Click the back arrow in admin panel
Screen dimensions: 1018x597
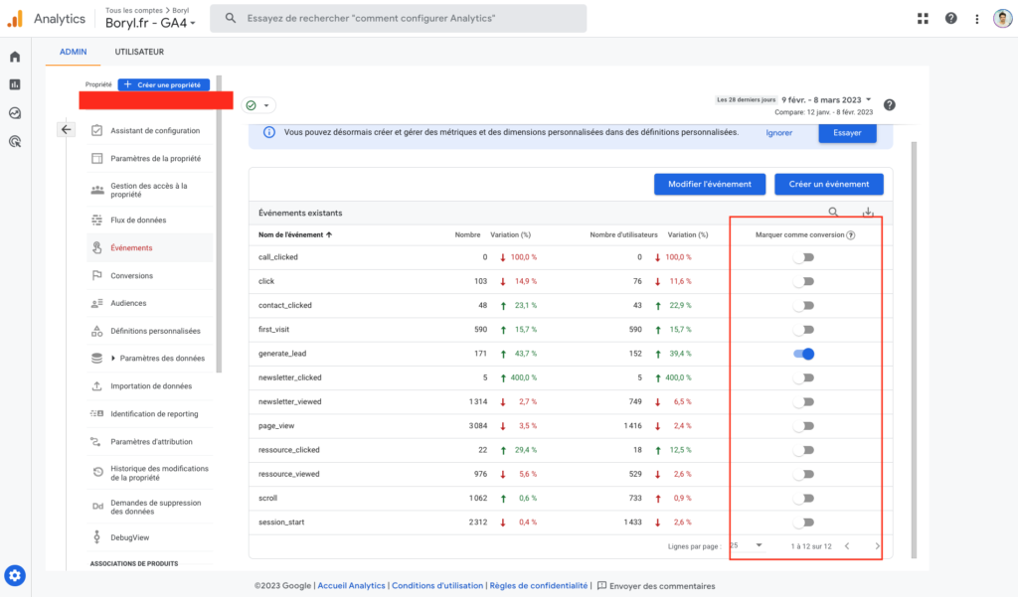(67, 129)
